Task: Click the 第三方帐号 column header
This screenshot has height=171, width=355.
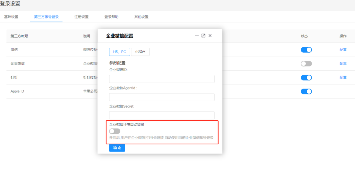Action: click(x=19, y=36)
